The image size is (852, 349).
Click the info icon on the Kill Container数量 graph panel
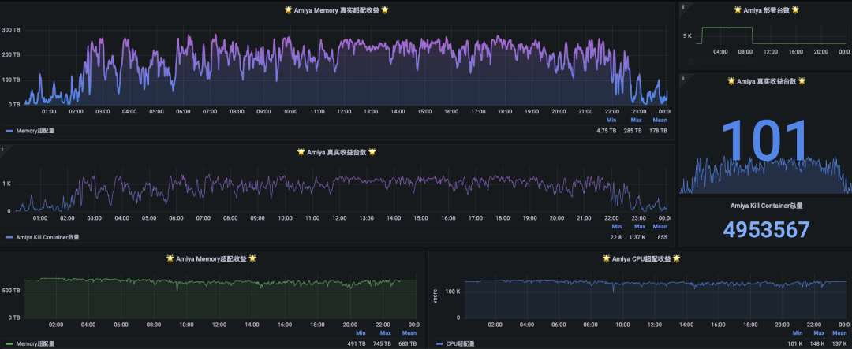[2, 149]
